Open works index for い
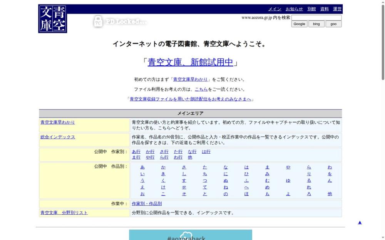This screenshot has height=240, width=385. pyautogui.click(x=142, y=174)
